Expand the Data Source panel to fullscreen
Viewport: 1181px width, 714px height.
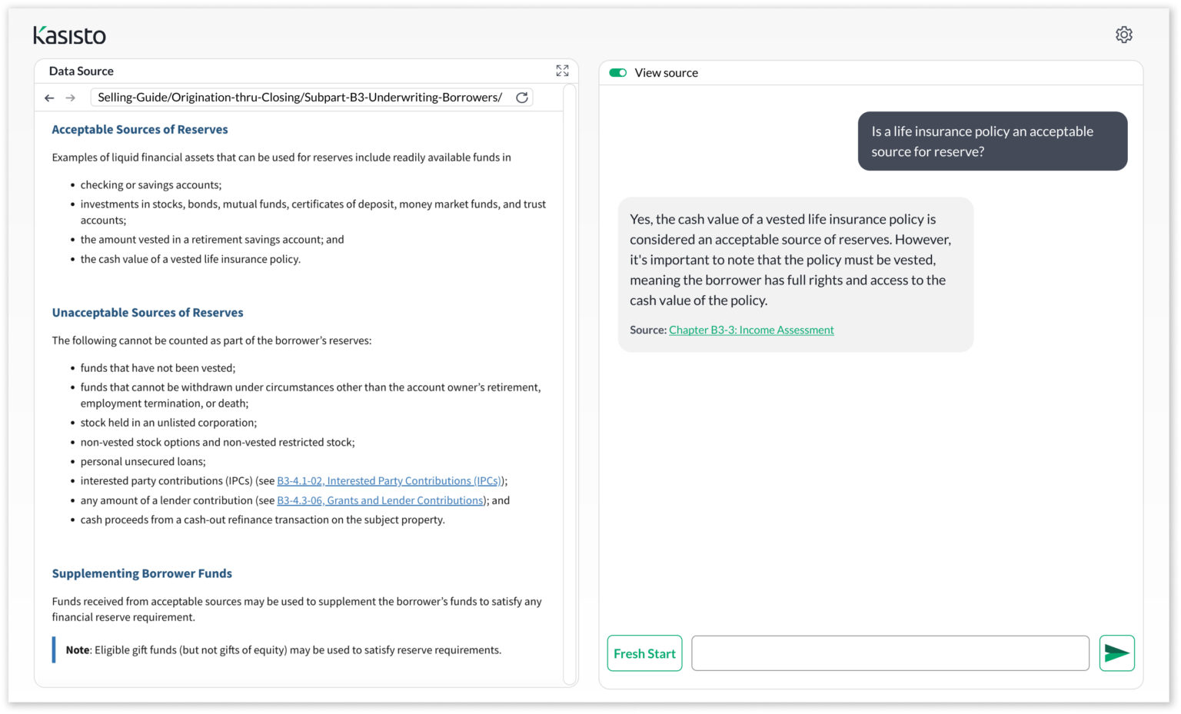[562, 70]
